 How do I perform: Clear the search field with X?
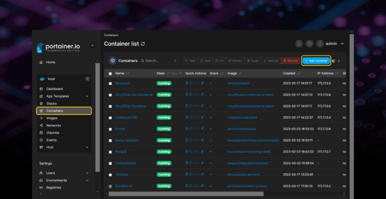coord(175,60)
